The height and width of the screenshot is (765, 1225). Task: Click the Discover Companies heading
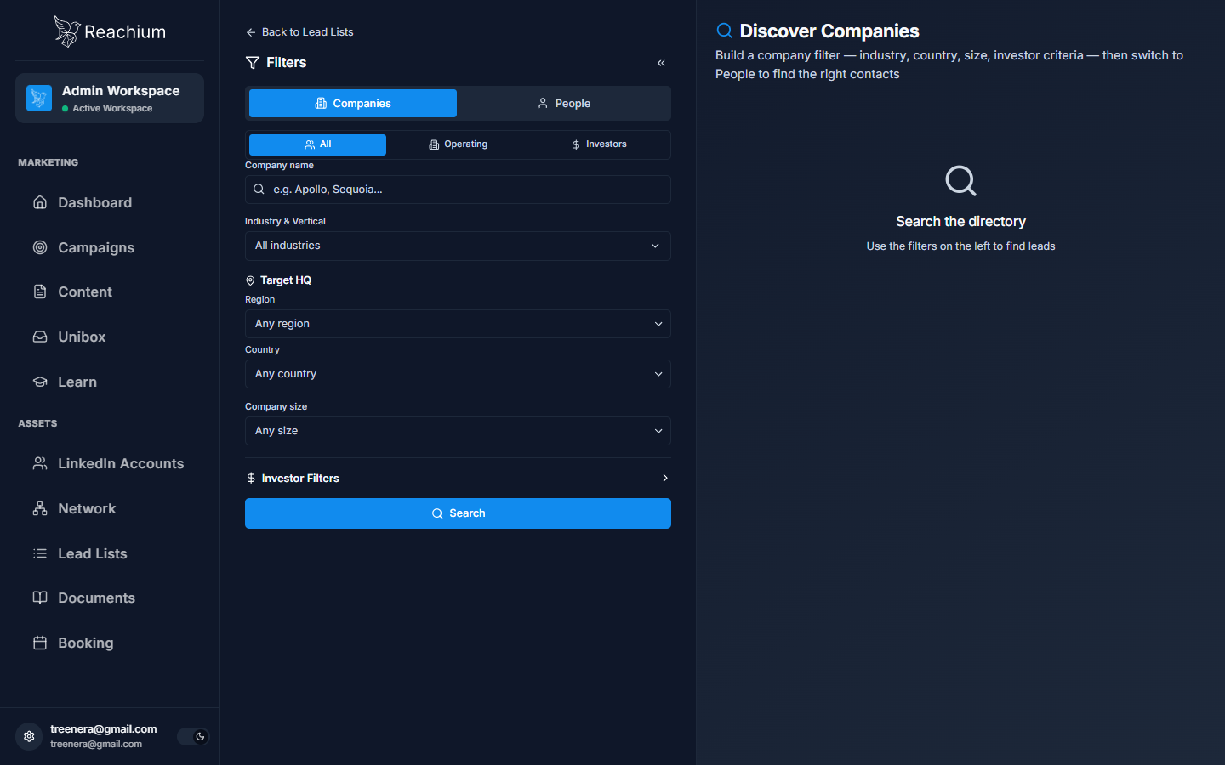829,31
